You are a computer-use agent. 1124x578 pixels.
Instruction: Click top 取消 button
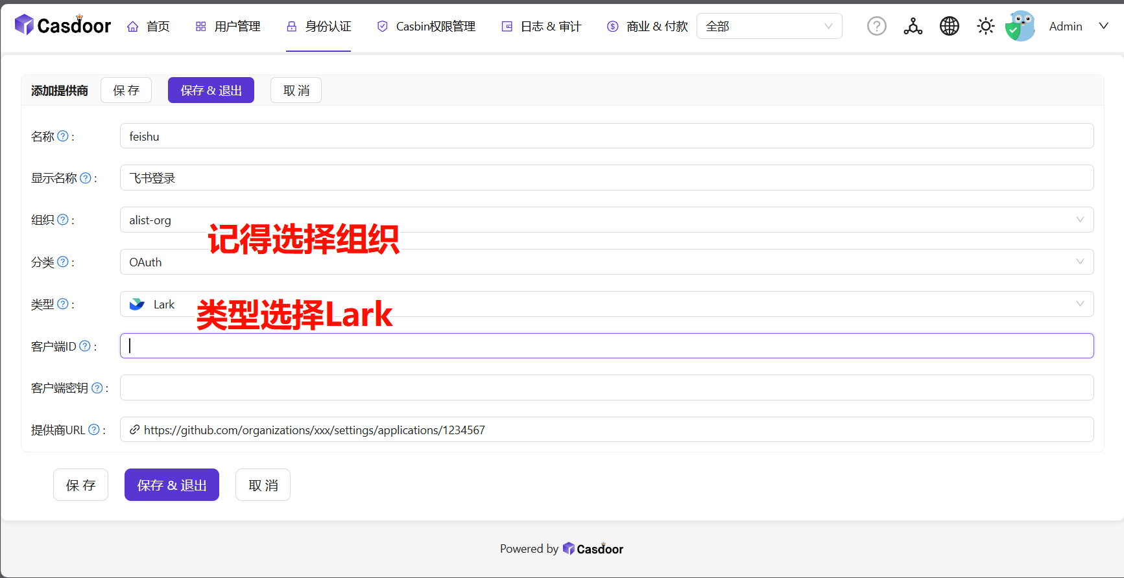(296, 90)
